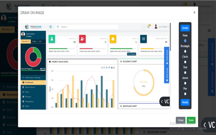Click the canvas image vertical scrollbar
This screenshot has height=135, width=216.
coord(170,37)
